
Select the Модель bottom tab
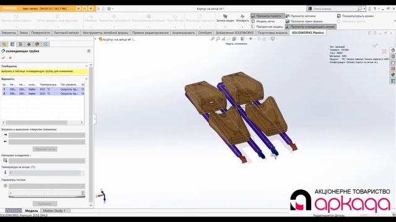pos(32,211)
